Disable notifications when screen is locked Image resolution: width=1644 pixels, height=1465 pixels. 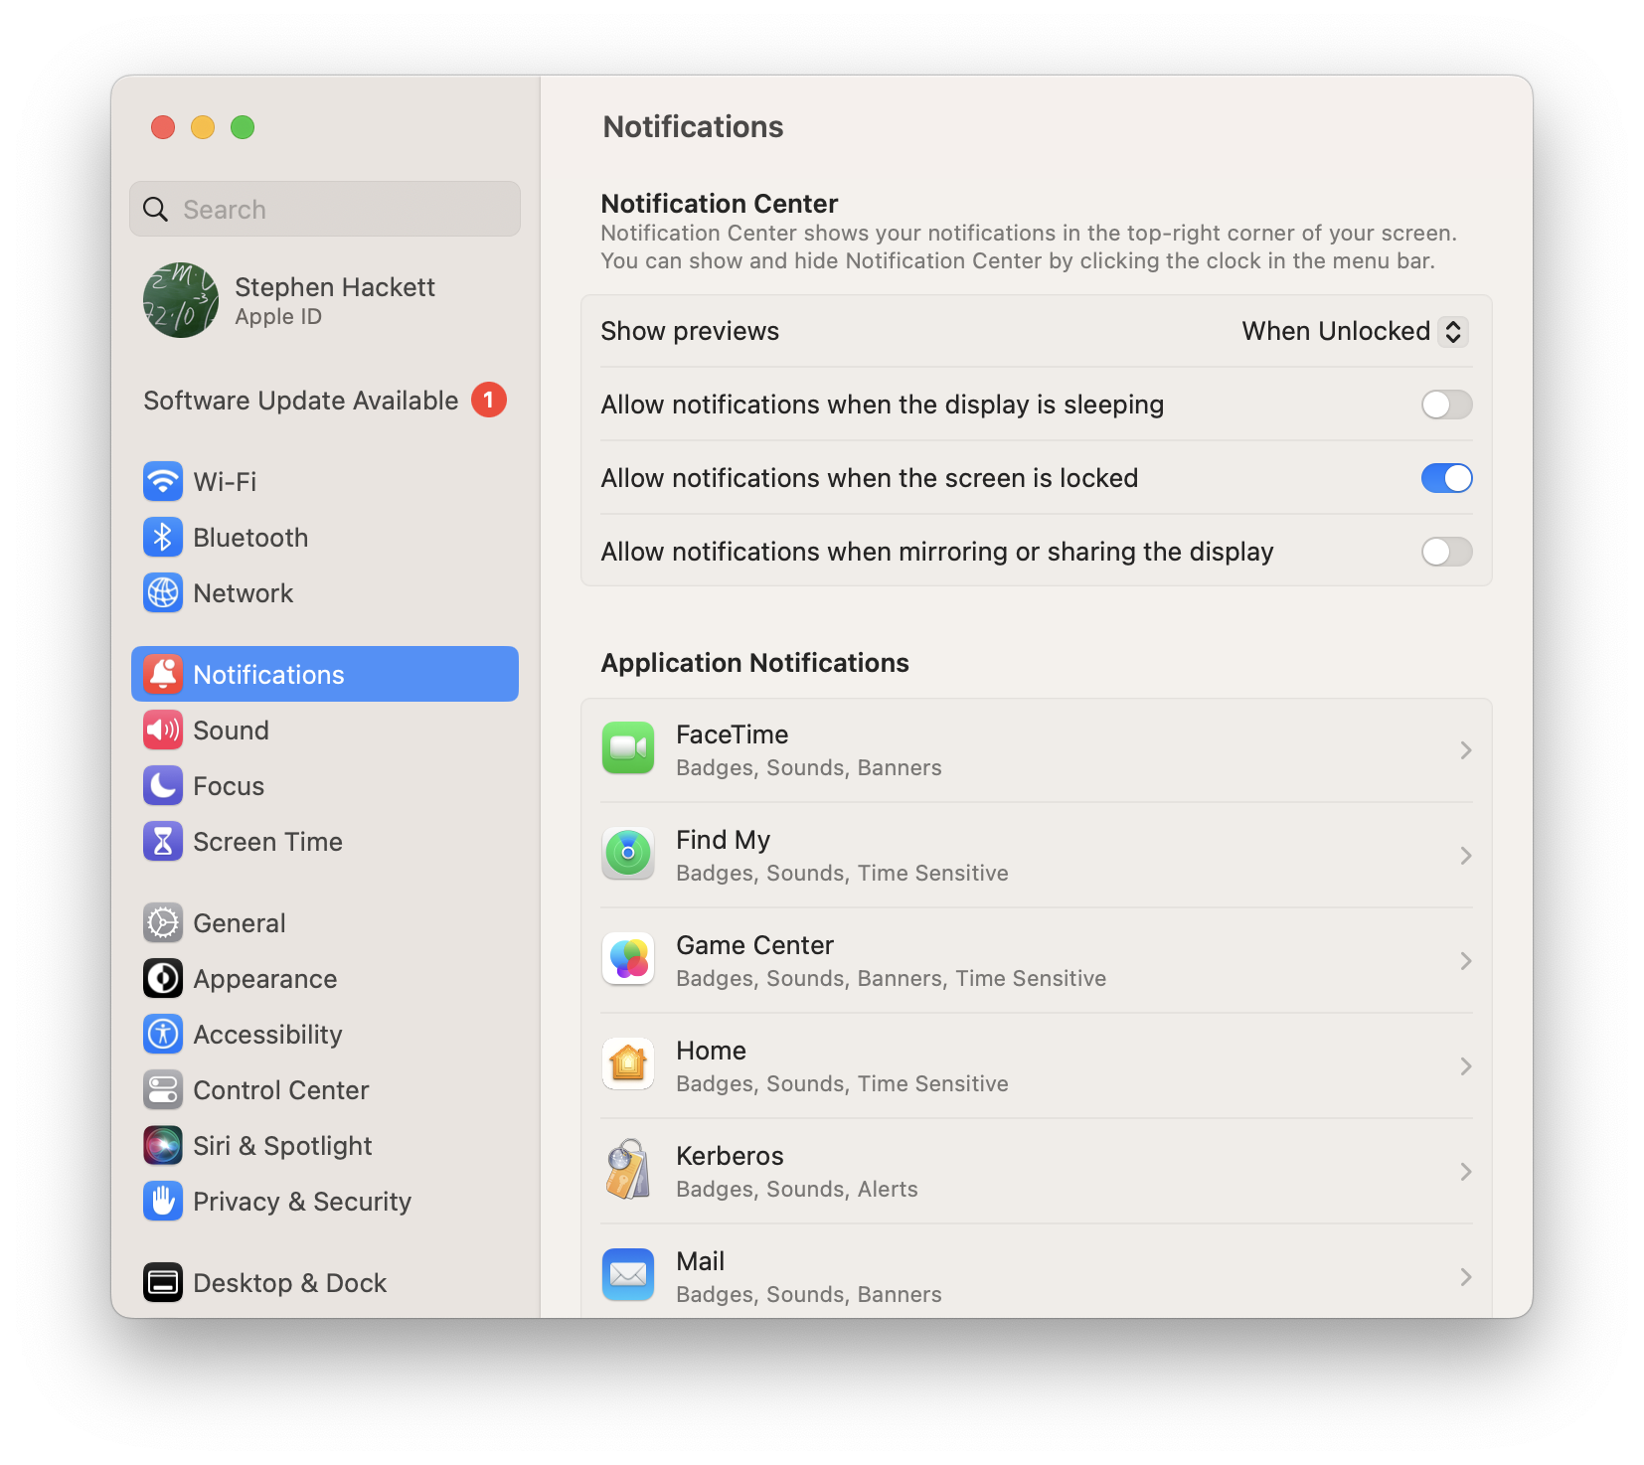(x=1446, y=478)
